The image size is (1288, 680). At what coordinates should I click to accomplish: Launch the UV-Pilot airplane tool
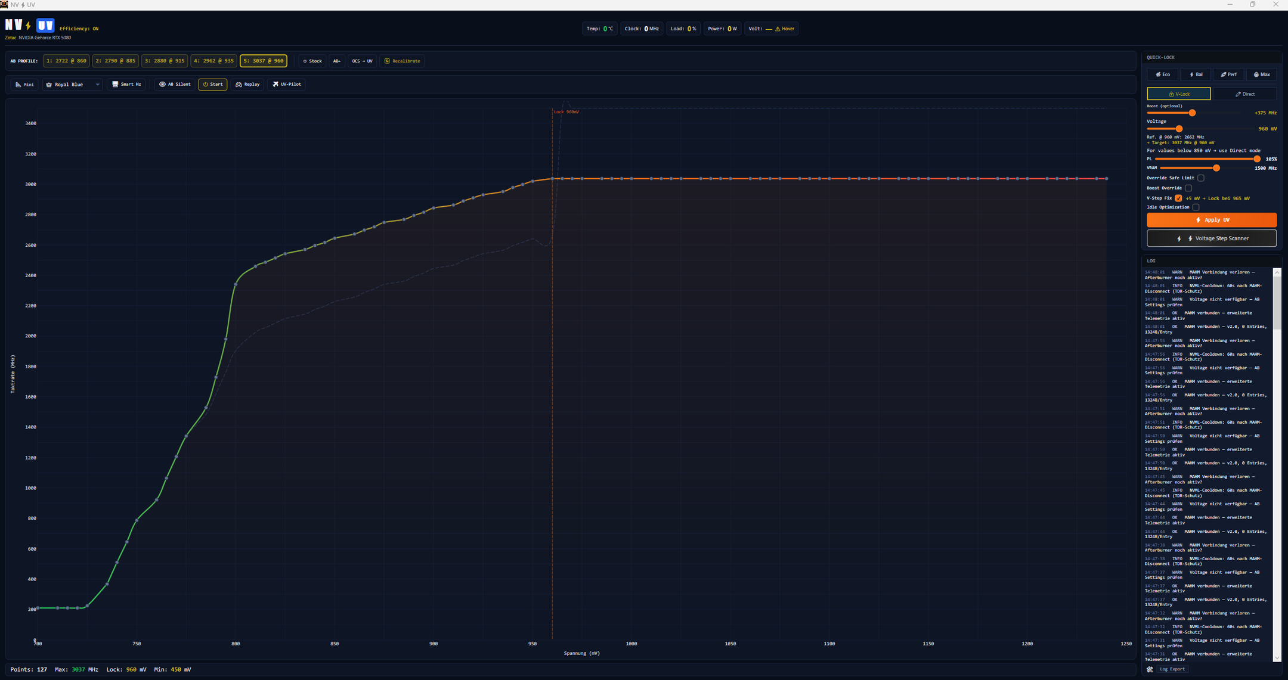287,85
